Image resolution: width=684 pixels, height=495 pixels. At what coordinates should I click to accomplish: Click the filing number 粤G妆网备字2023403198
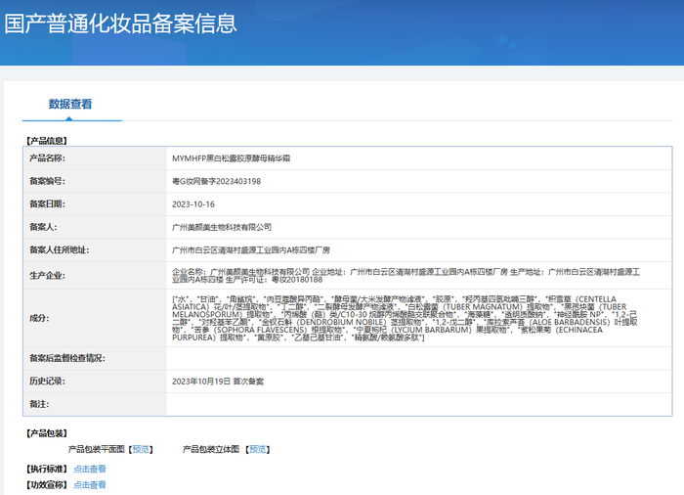[x=216, y=181]
